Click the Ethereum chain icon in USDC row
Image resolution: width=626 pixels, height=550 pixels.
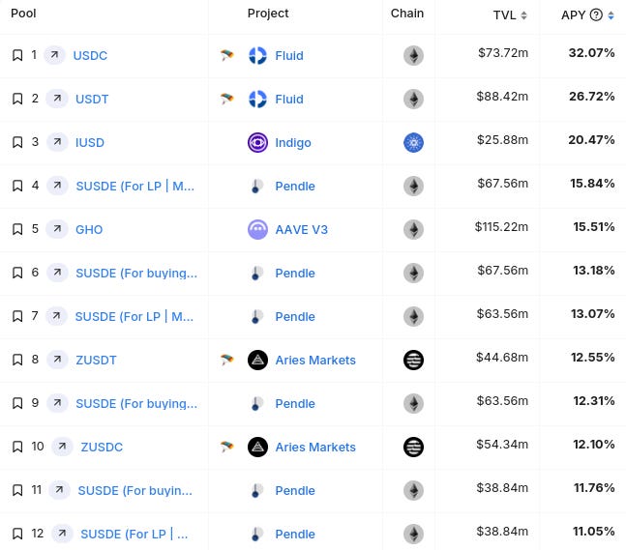pyautogui.click(x=413, y=55)
